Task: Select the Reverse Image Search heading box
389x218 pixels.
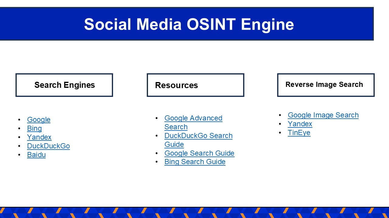Action: click(x=326, y=85)
